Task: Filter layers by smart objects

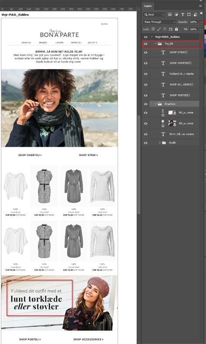Action: [x=195, y=14]
